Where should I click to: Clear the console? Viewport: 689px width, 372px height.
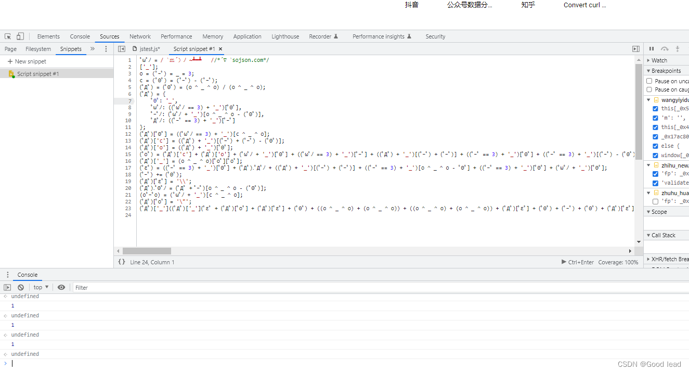click(21, 287)
